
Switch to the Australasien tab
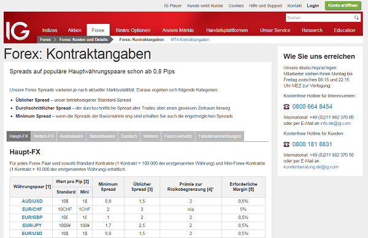pyautogui.click(x=71, y=136)
